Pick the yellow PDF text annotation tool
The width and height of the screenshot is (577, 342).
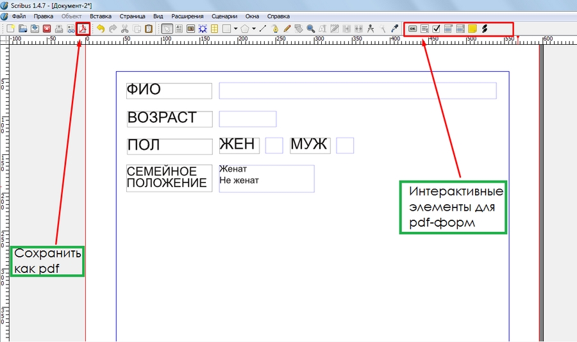click(472, 29)
